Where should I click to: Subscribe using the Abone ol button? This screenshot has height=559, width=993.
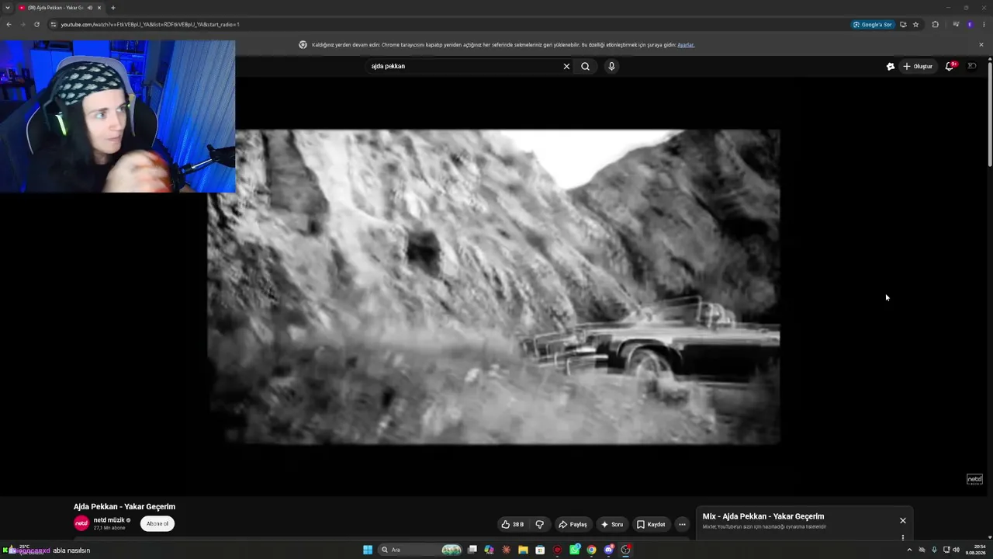(157, 523)
